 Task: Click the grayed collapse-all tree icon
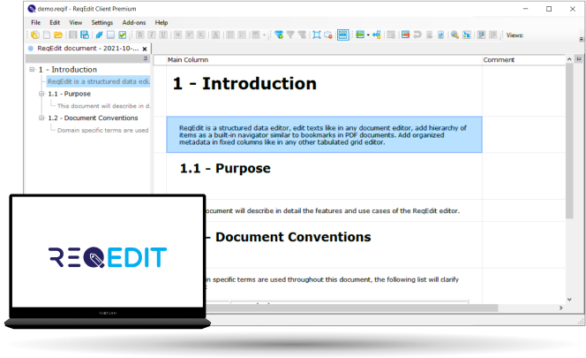493,34
